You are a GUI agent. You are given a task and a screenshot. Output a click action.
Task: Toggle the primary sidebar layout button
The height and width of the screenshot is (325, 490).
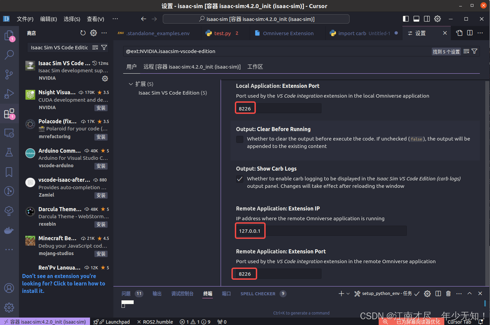(x=406, y=19)
